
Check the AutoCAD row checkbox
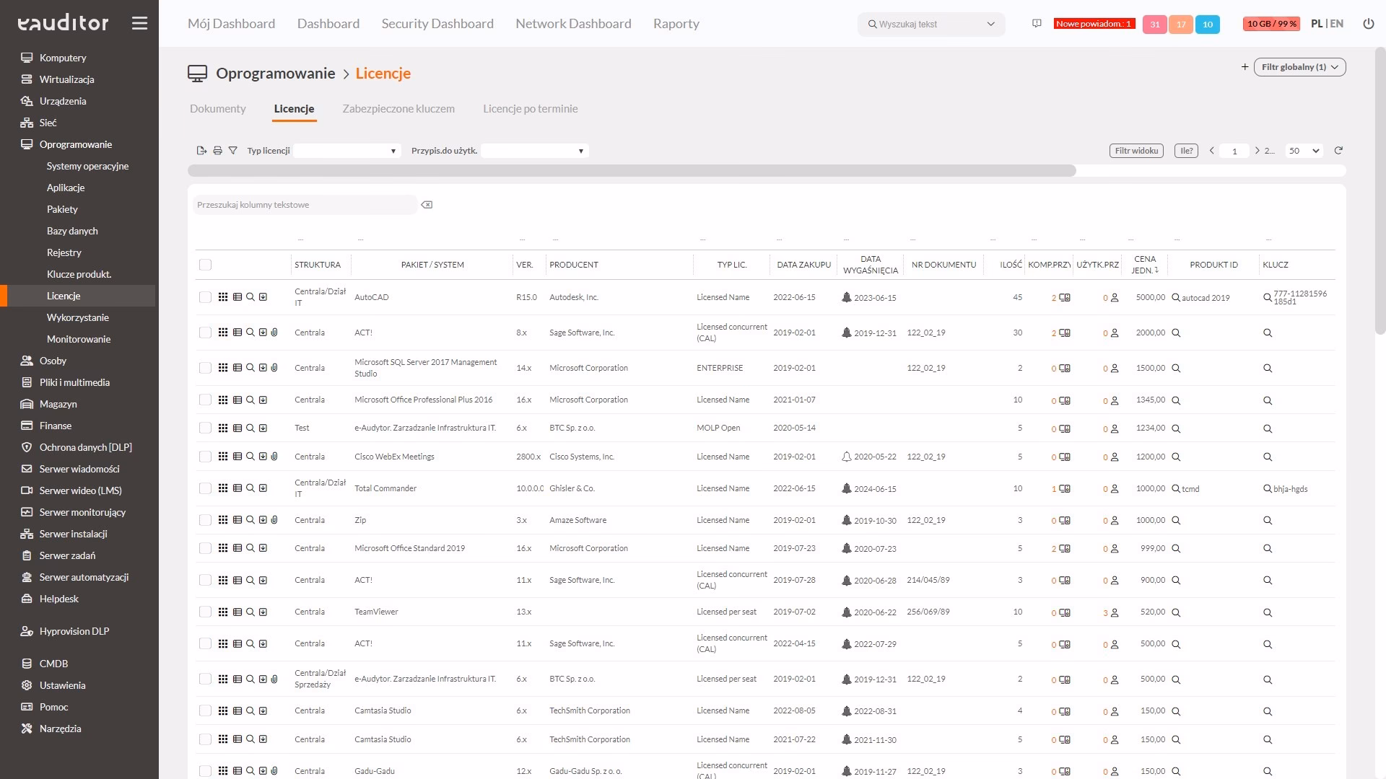[x=205, y=297]
